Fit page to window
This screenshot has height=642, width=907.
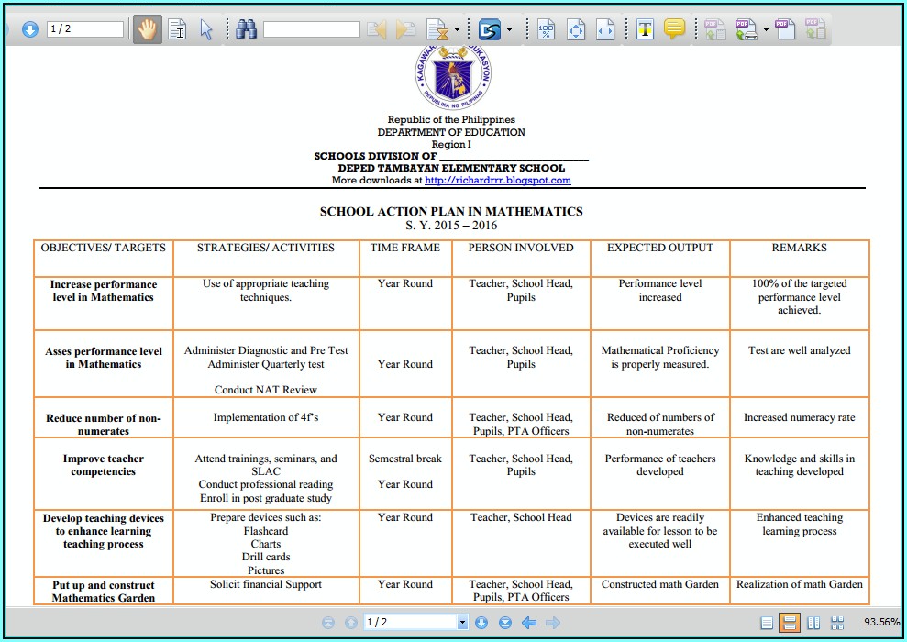(575, 29)
